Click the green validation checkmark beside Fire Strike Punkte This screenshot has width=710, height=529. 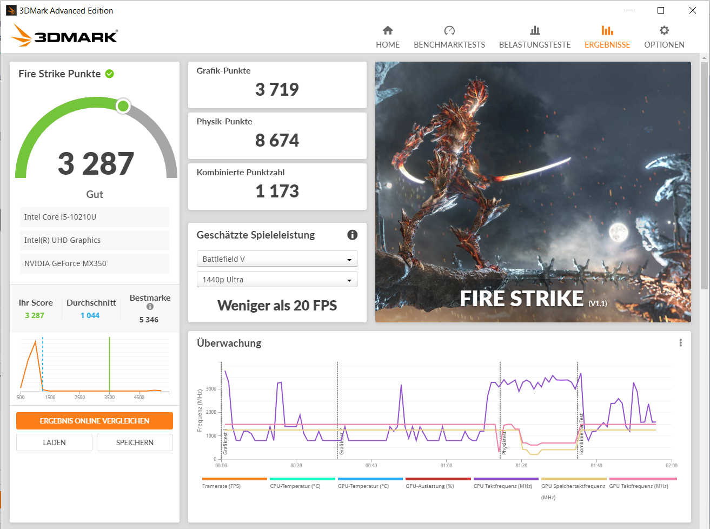(110, 74)
